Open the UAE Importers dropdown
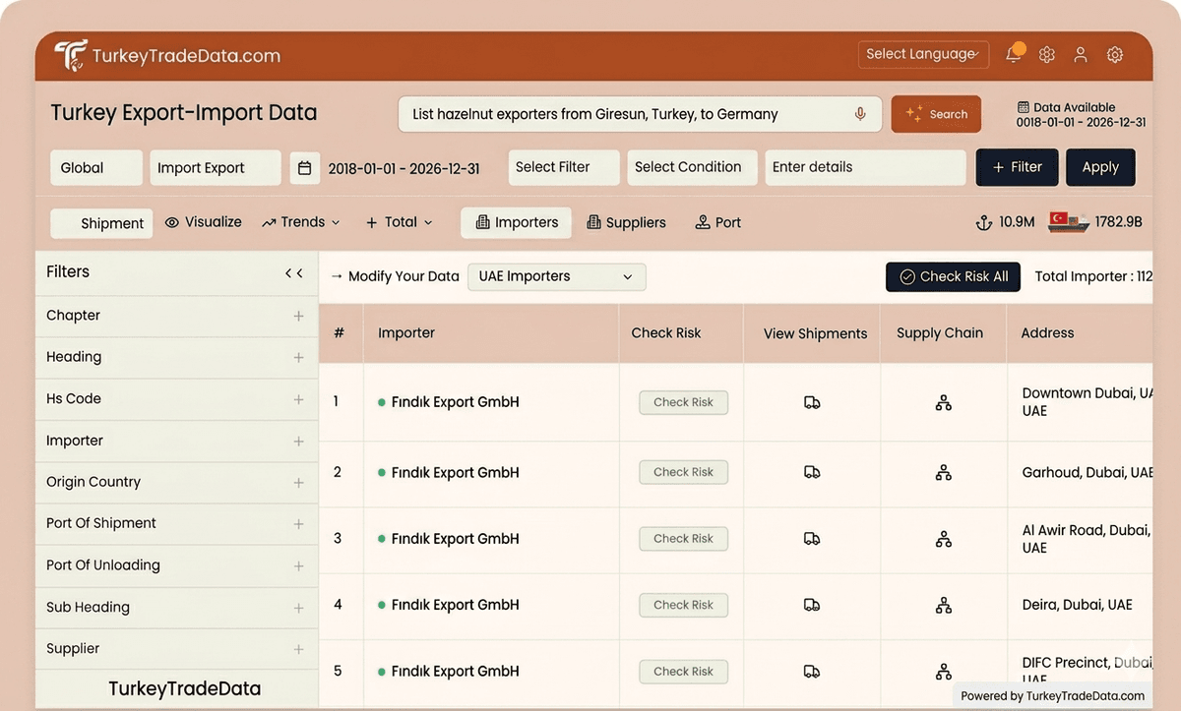Screen dimensions: 1181x711 (x=556, y=277)
